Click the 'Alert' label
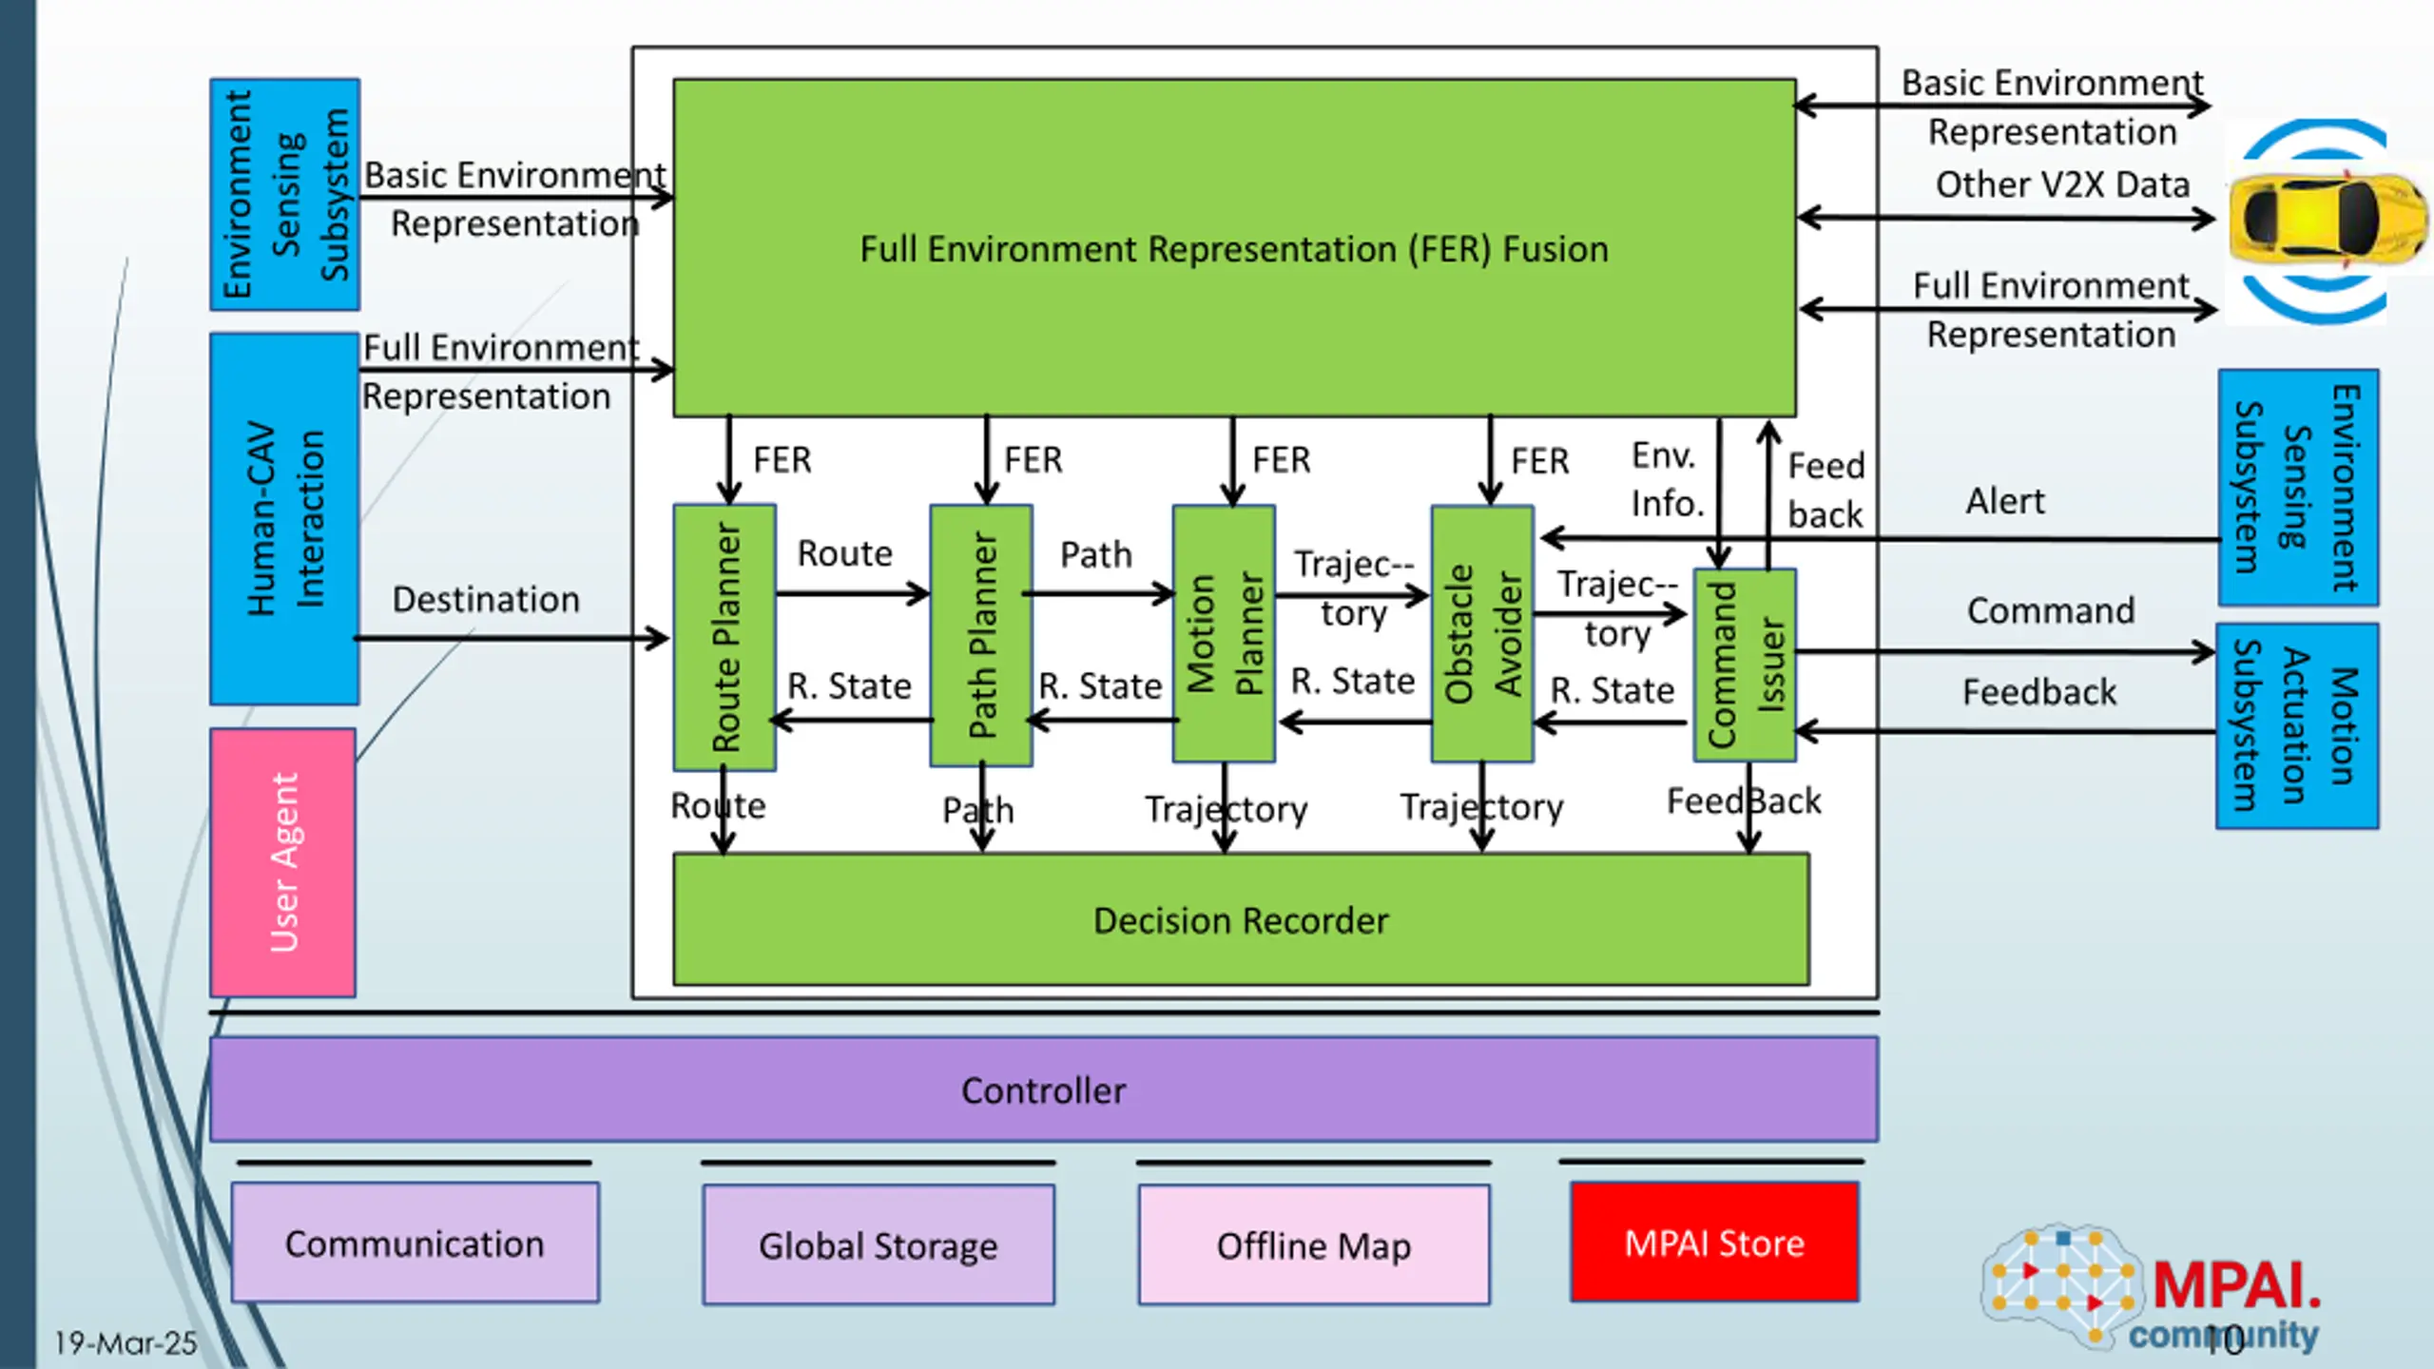Screen dimensions: 2434x1369 click(x=2004, y=500)
